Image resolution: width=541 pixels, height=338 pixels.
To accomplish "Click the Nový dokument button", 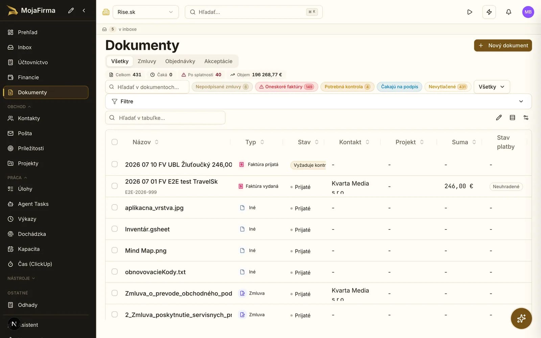I will (503, 46).
